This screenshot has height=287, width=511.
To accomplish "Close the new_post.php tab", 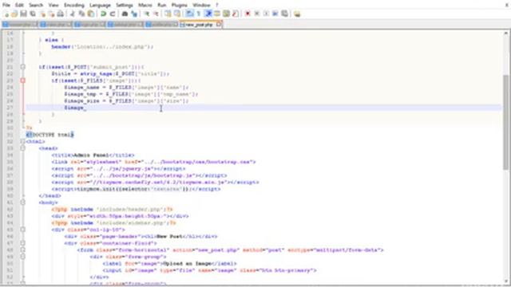I will click(219, 24).
